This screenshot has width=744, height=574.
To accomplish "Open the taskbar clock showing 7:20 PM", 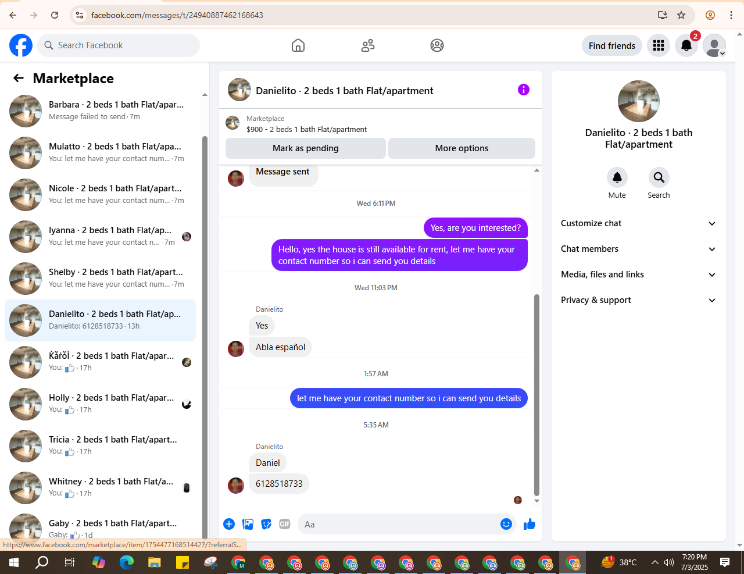I will pyautogui.click(x=695, y=562).
